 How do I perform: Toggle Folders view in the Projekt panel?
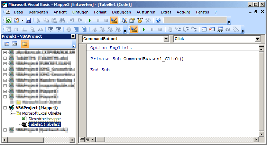pos(25,44)
